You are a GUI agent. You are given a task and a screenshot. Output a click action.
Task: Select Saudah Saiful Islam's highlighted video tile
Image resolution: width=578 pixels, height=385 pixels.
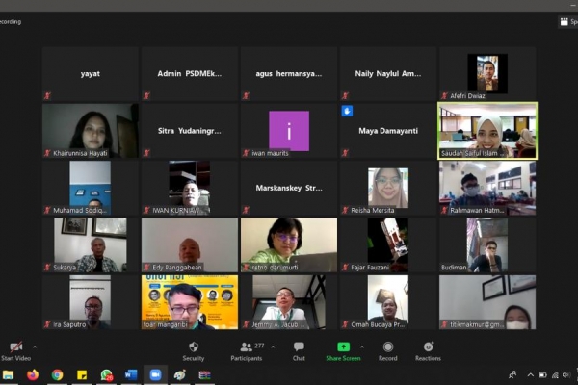point(487,131)
